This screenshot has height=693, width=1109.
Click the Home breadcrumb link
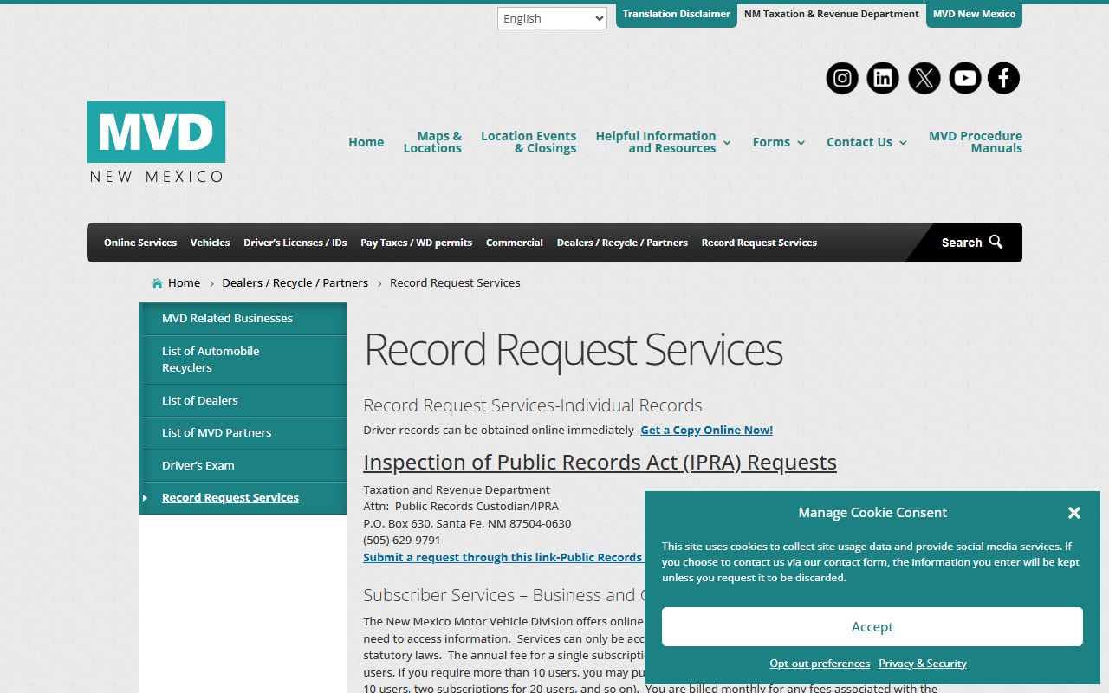click(x=184, y=283)
